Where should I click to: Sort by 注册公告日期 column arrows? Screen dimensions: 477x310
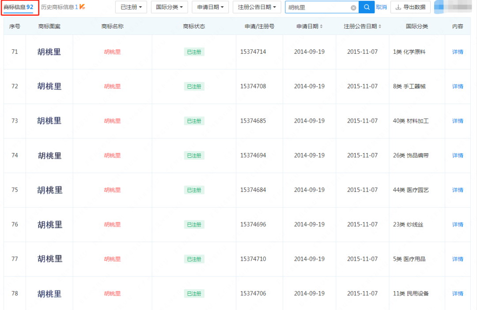380,27
